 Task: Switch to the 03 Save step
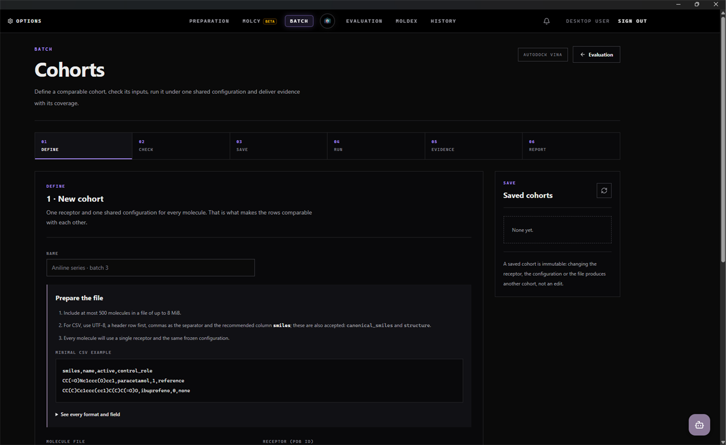278,146
